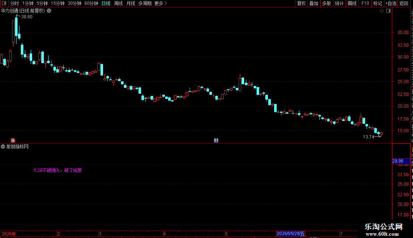This screenshot has height=238, width=413.
Task: Click the 股朋指标网 indicator name
Action: [x=18, y=146]
